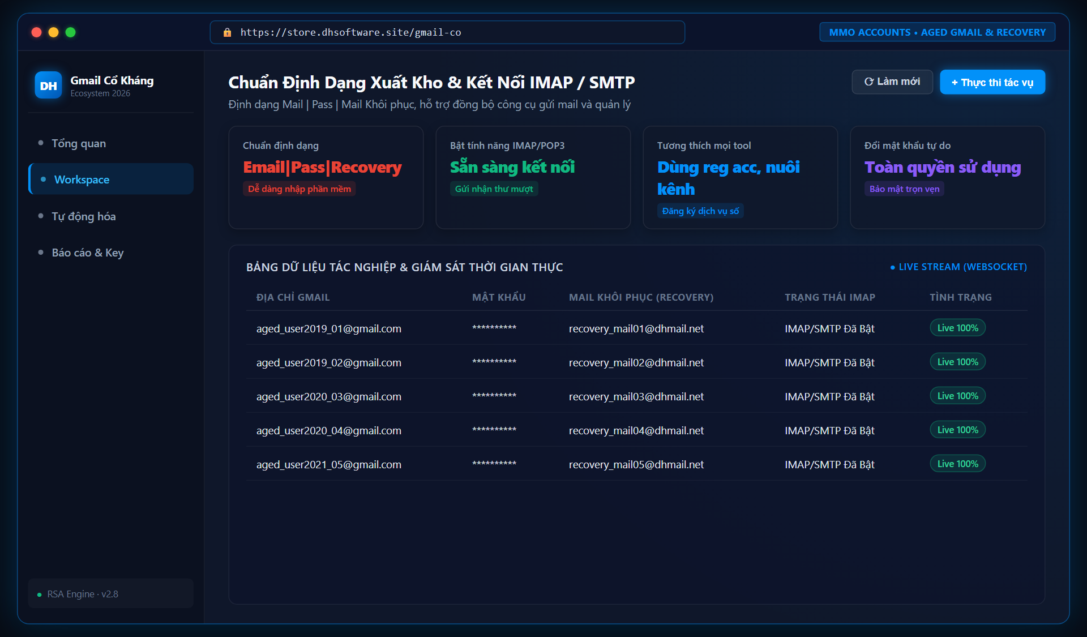Click recovery_mail03@dhmail.net cell
This screenshot has height=637, width=1087.
tap(636, 396)
